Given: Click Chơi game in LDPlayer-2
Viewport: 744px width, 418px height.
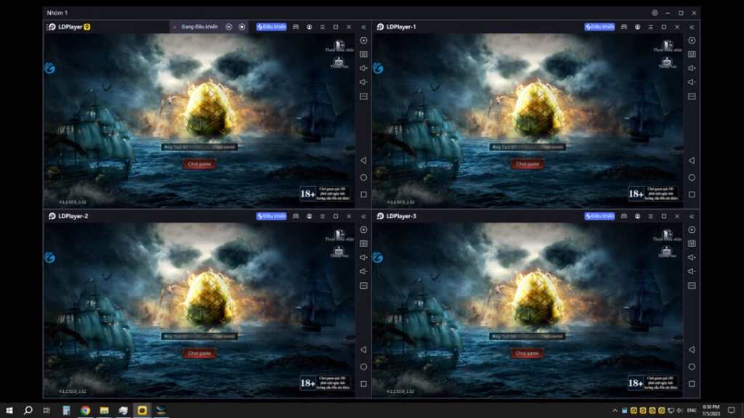Looking at the screenshot, I should 199,353.
